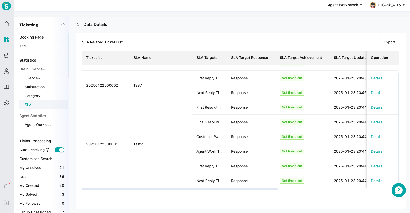
Task: Open Details for First Resolution row
Action: point(376,107)
